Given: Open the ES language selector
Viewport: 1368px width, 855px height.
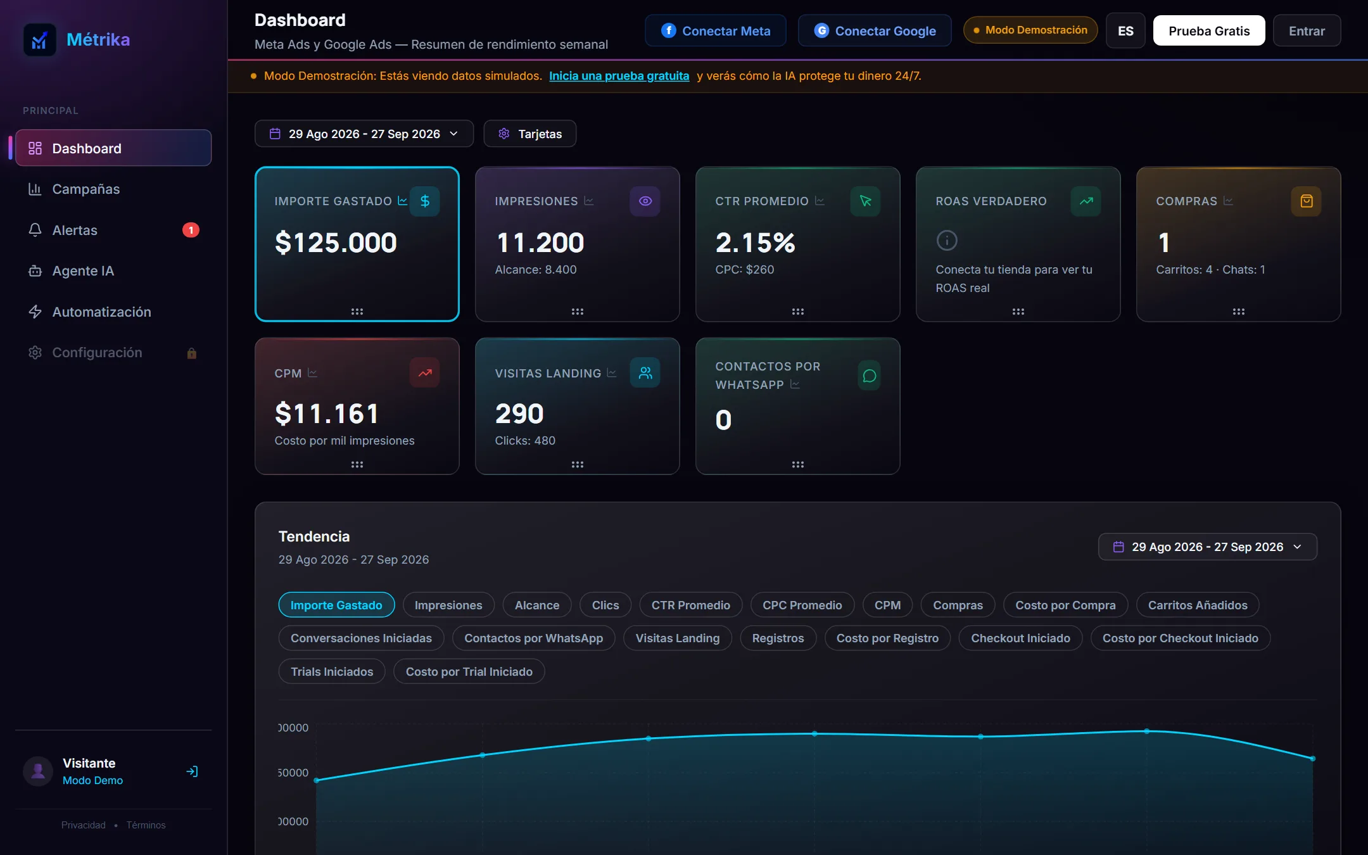Looking at the screenshot, I should pos(1125,30).
